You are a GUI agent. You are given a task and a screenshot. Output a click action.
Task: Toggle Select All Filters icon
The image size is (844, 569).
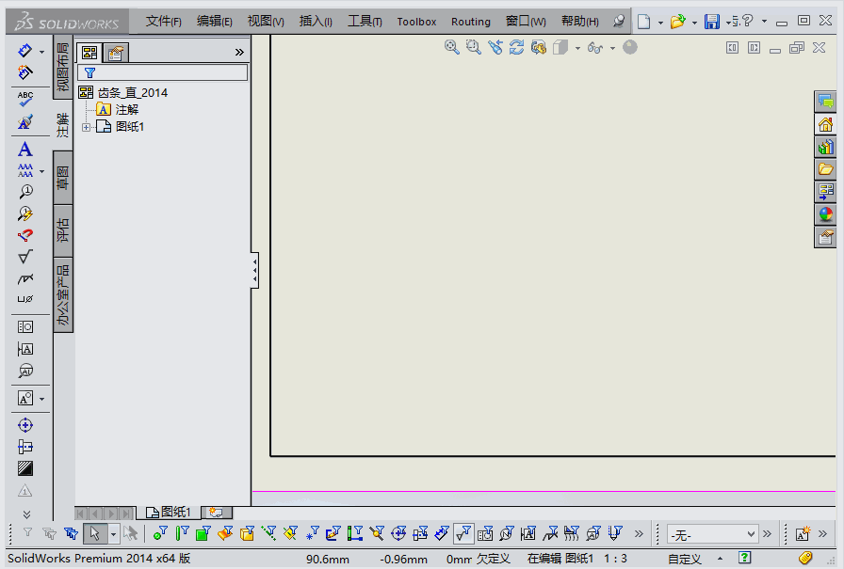tap(71, 533)
